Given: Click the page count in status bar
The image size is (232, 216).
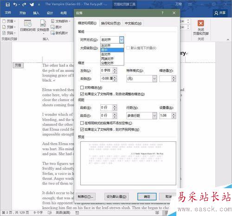Looking at the screenshot, I should 15,213.
